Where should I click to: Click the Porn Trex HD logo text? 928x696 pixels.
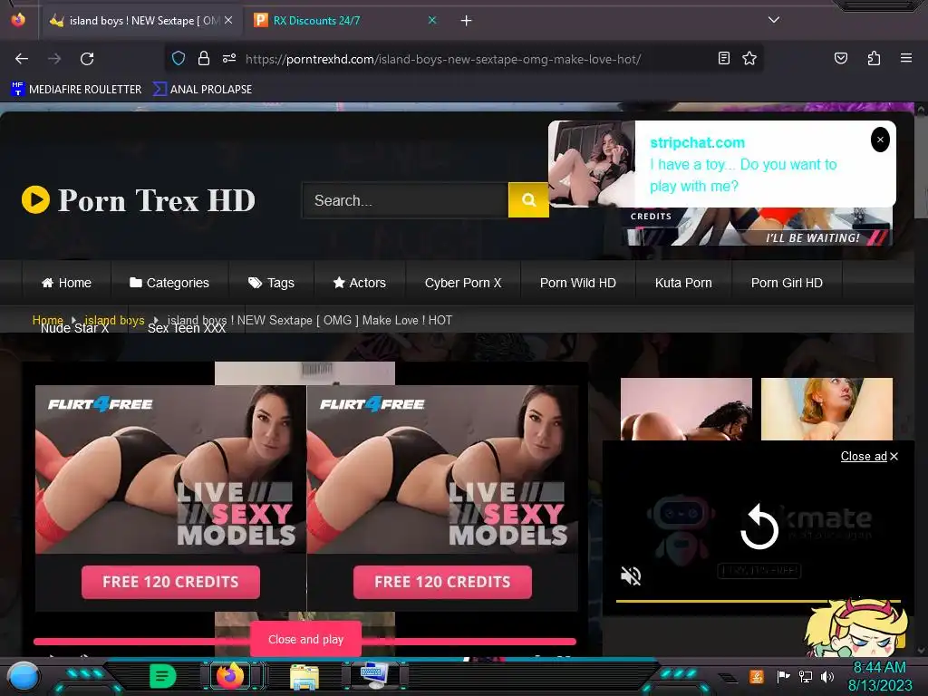click(x=156, y=200)
